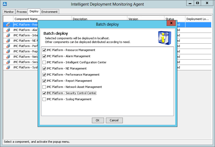215x147 pixels.
Task: Check iMC Platform - Intelligent Configuration Center
Action: pos(44,62)
